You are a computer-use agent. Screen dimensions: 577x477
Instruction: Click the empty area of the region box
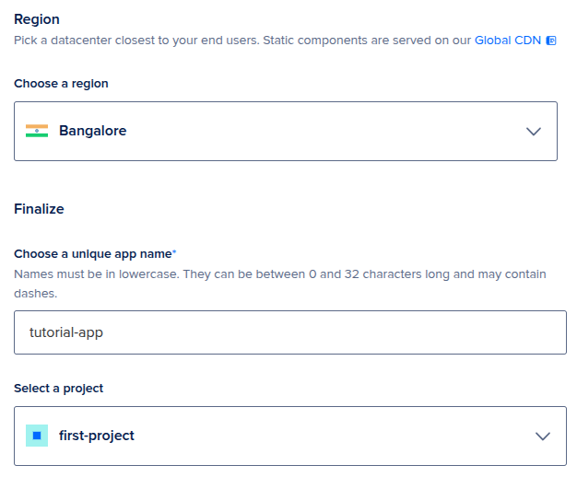pos(324,132)
